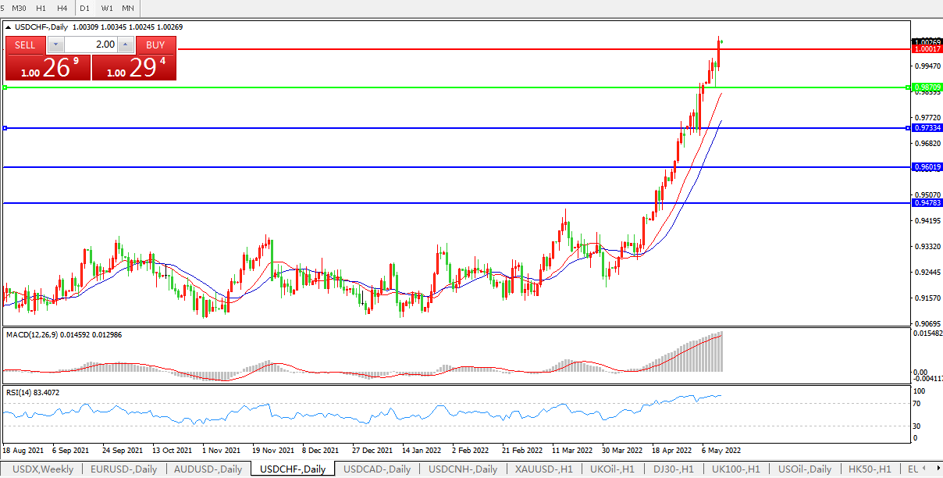Toggle the D1 daily timeframe
The height and width of the screenshot is (478, 943).
(85, 8)
